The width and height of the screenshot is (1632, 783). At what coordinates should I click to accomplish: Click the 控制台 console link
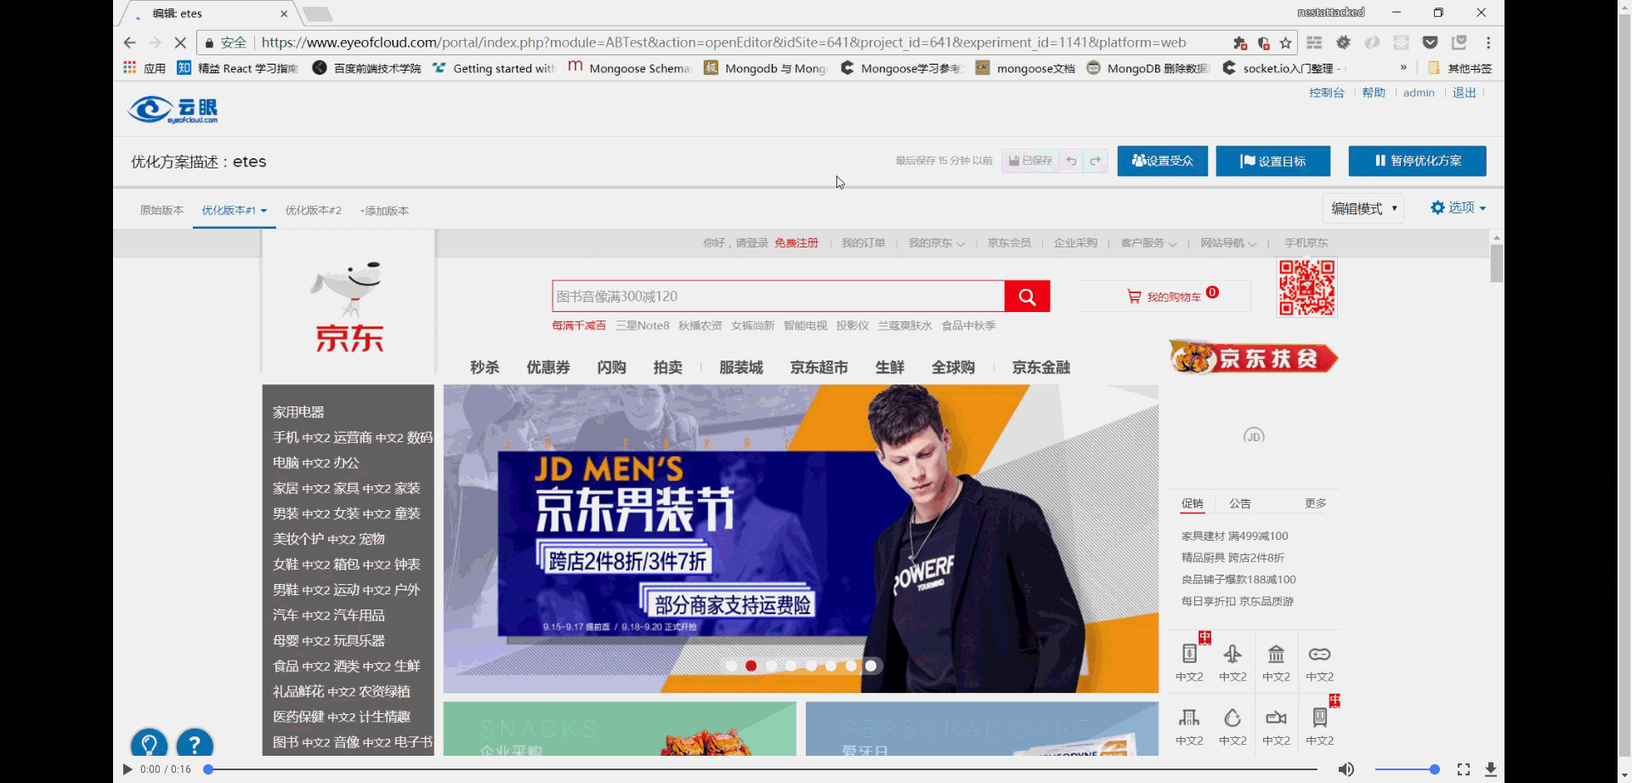coord(1326,93)
